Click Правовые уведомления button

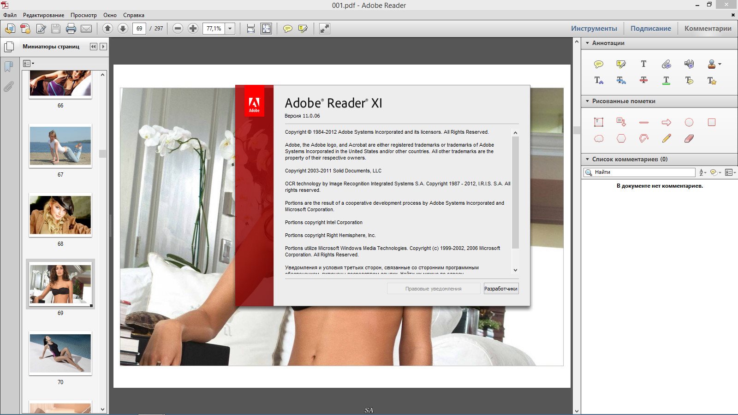click(x=433, y=289)
